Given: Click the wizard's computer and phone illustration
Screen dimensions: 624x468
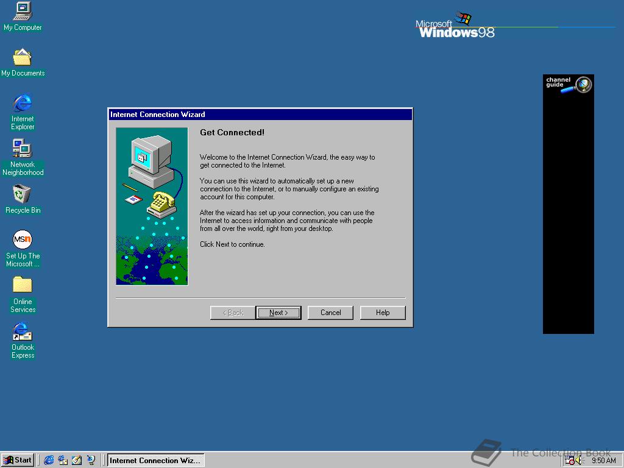Looking at the screenshot, I should pos(152,206).
